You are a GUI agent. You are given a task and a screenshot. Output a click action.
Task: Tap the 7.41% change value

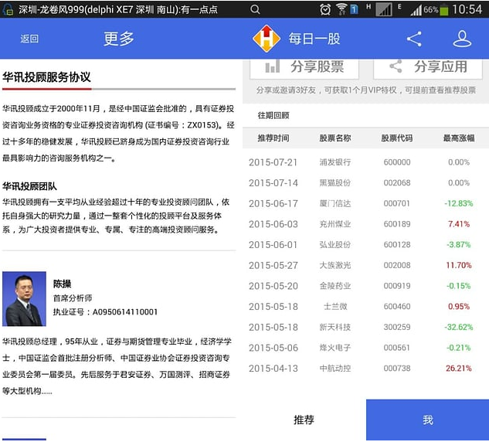click(x=459, y=224)
